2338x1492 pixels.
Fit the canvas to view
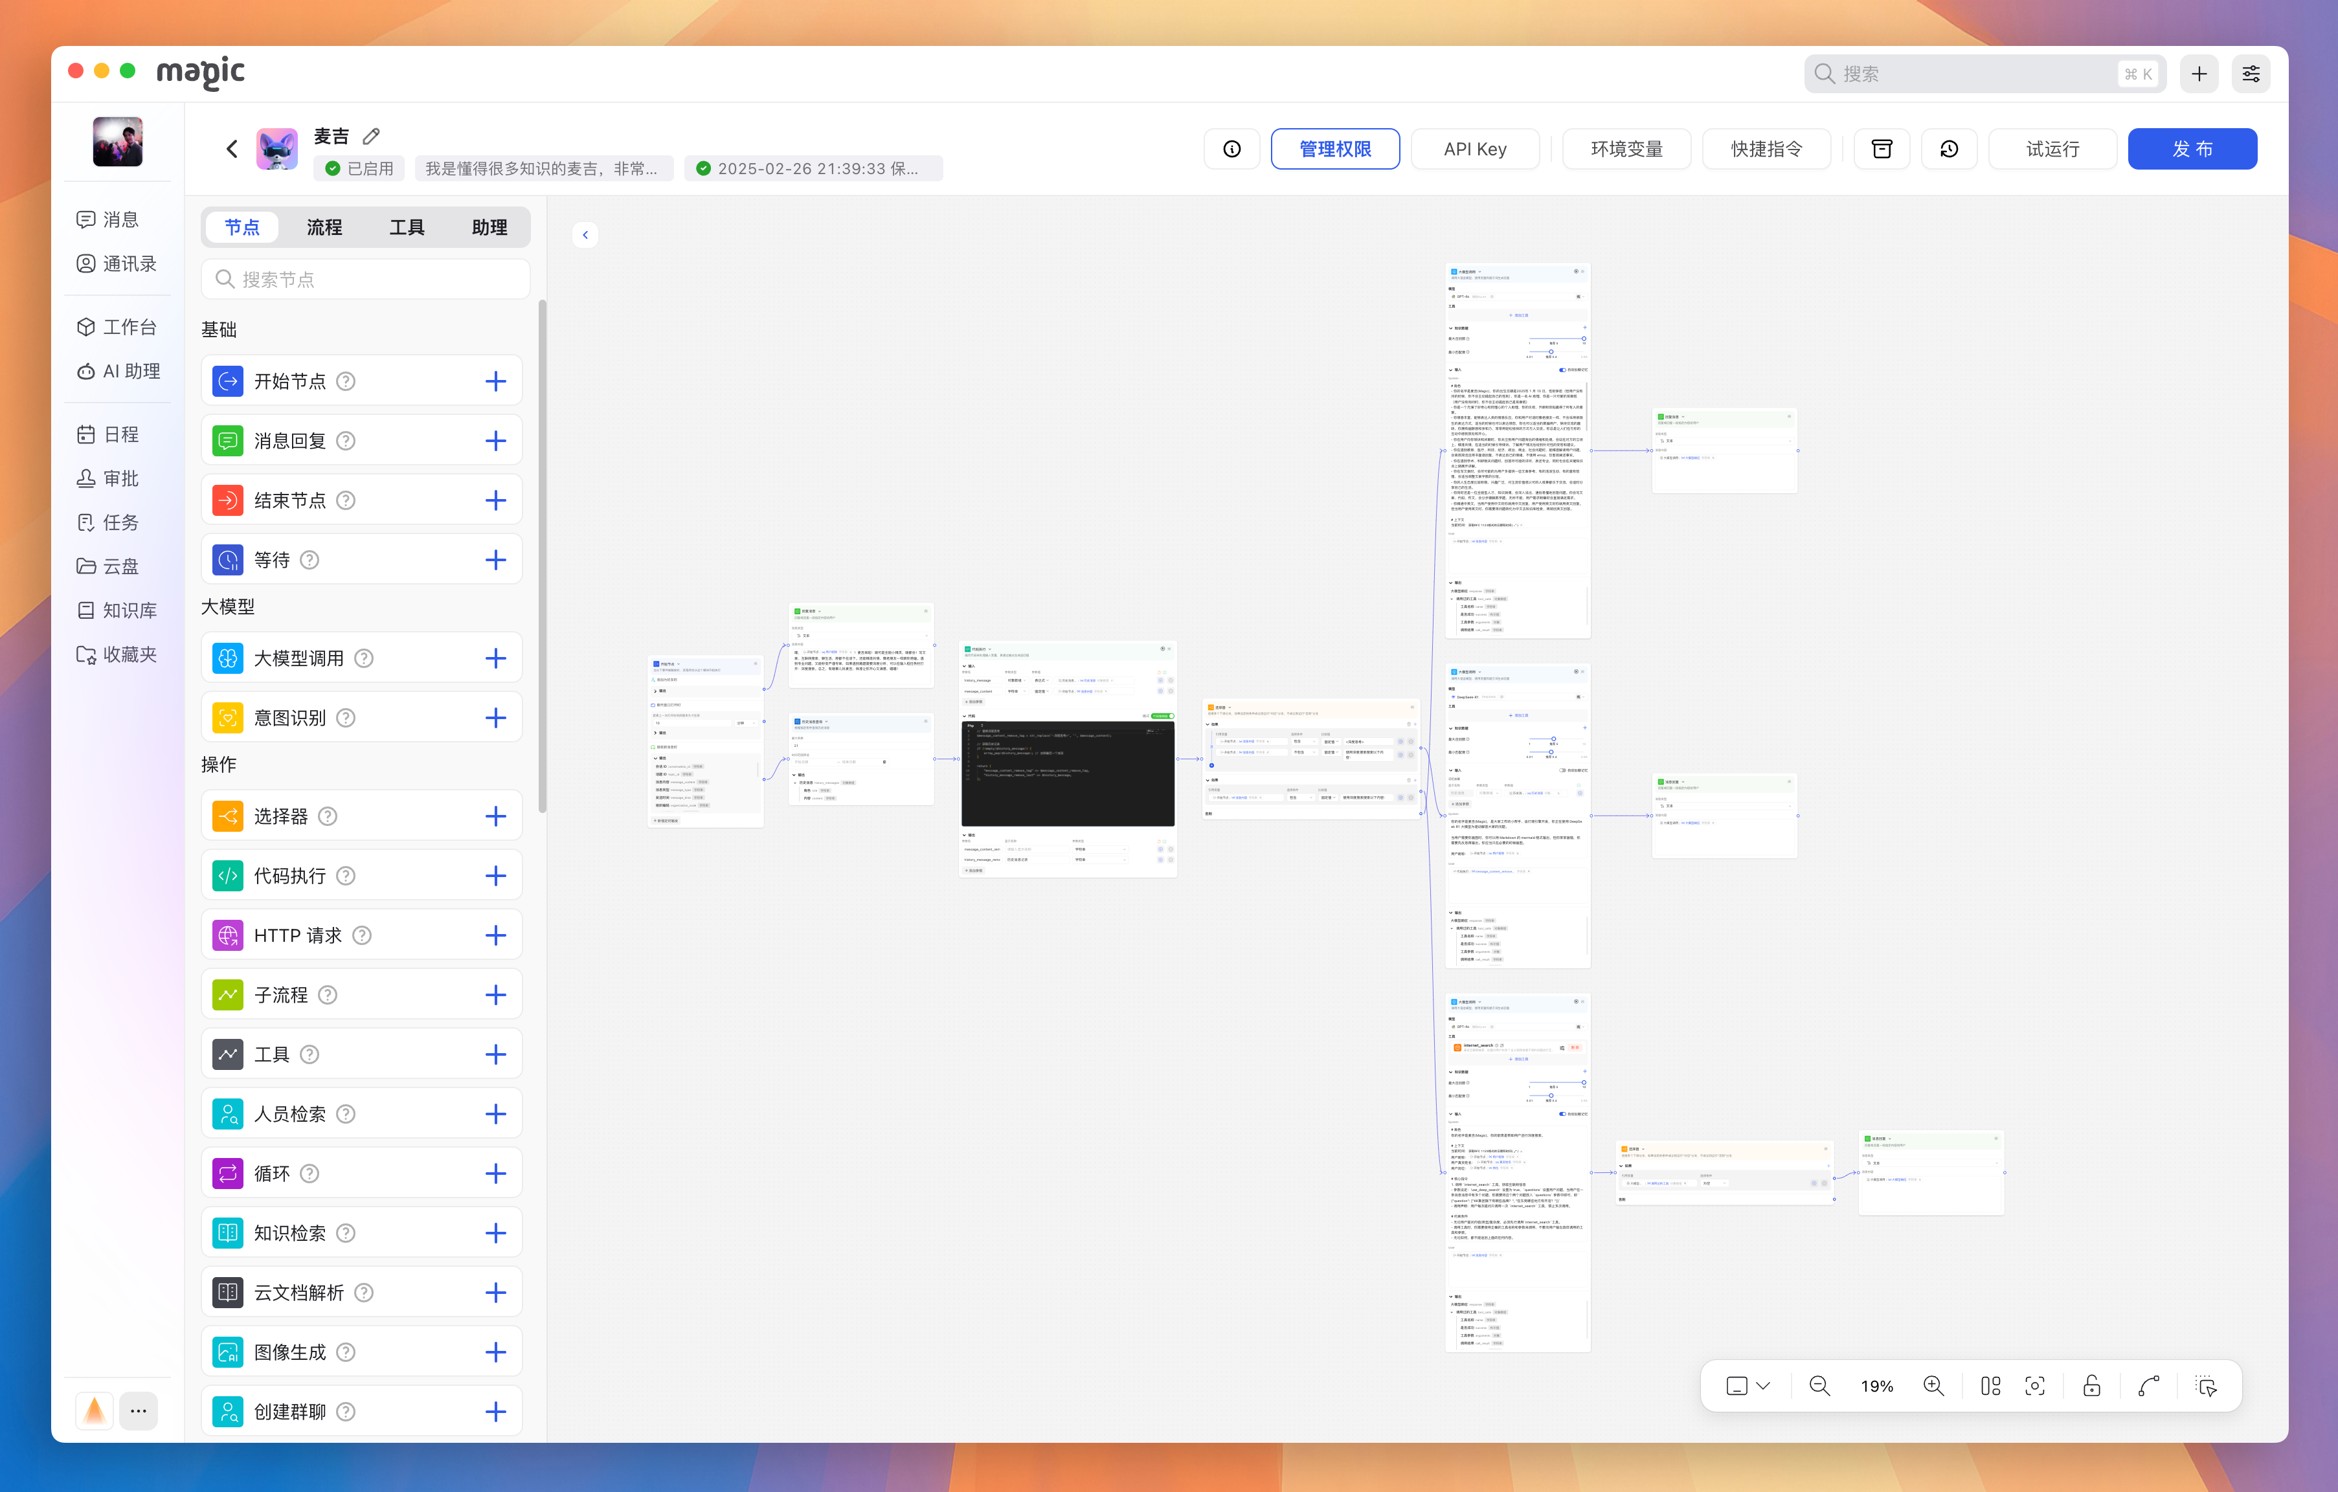click(2035, 1386)
